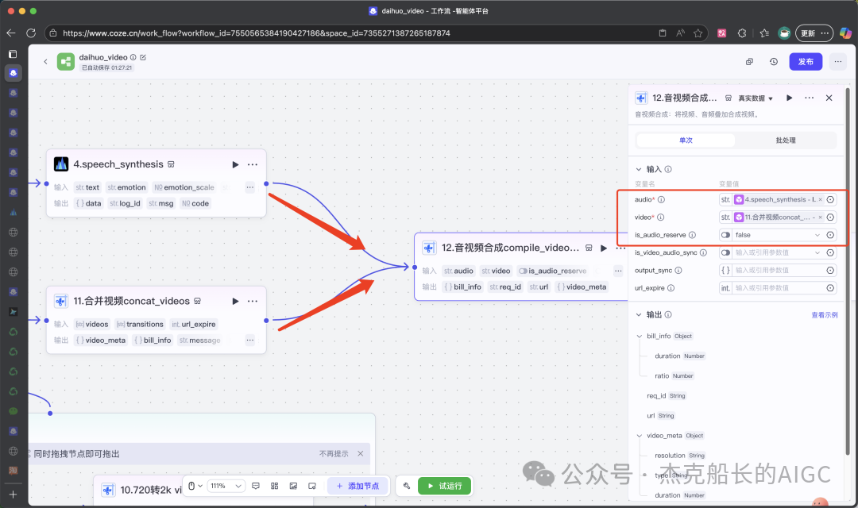This screenshot has width=858, height=508.
Task: Open 4.speech_synthesis node more options menu
Action: 253,164
